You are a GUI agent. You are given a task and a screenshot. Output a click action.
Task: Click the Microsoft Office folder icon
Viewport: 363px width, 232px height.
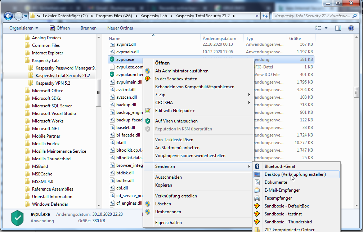point(27,90)
